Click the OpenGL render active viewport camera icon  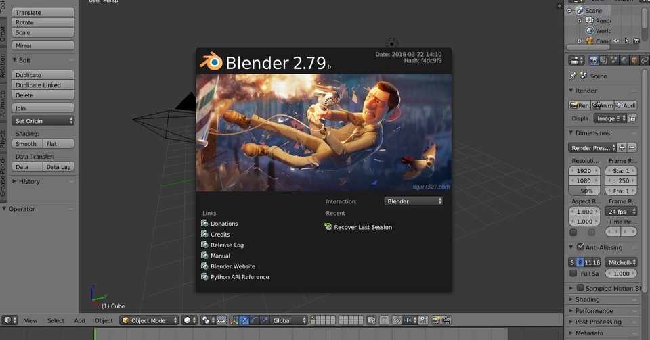coord(435,320)
